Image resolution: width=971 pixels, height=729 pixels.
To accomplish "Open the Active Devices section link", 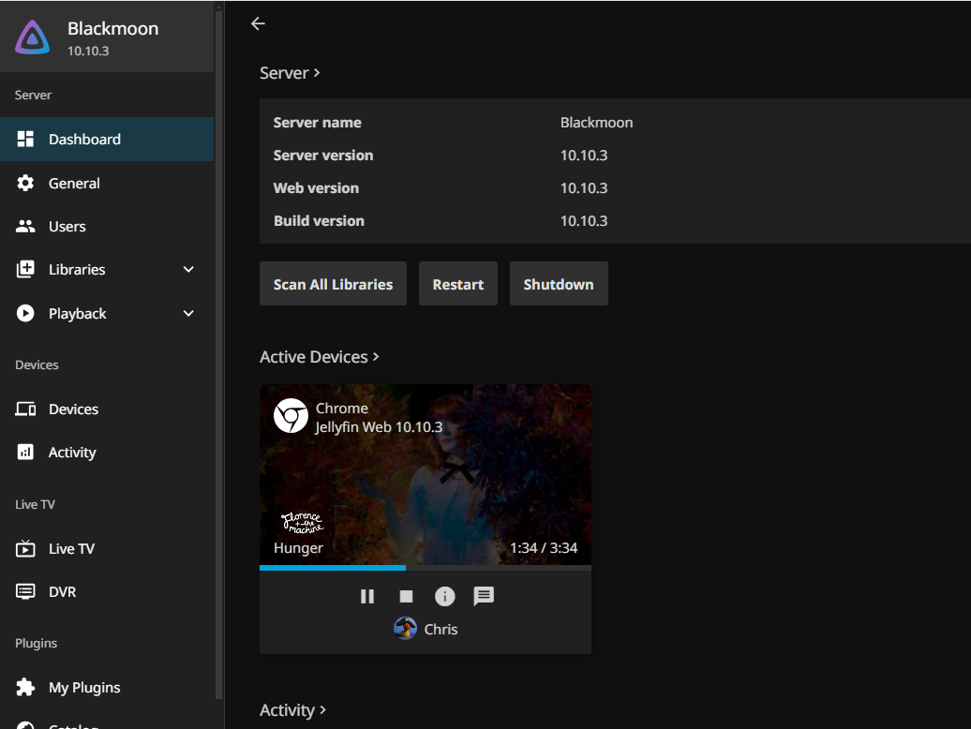I will 319,357.
